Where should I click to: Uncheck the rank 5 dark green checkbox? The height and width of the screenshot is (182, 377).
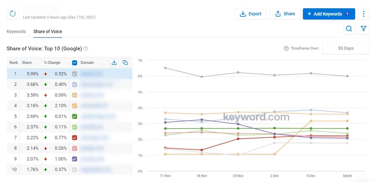click(x=75, y=116)
